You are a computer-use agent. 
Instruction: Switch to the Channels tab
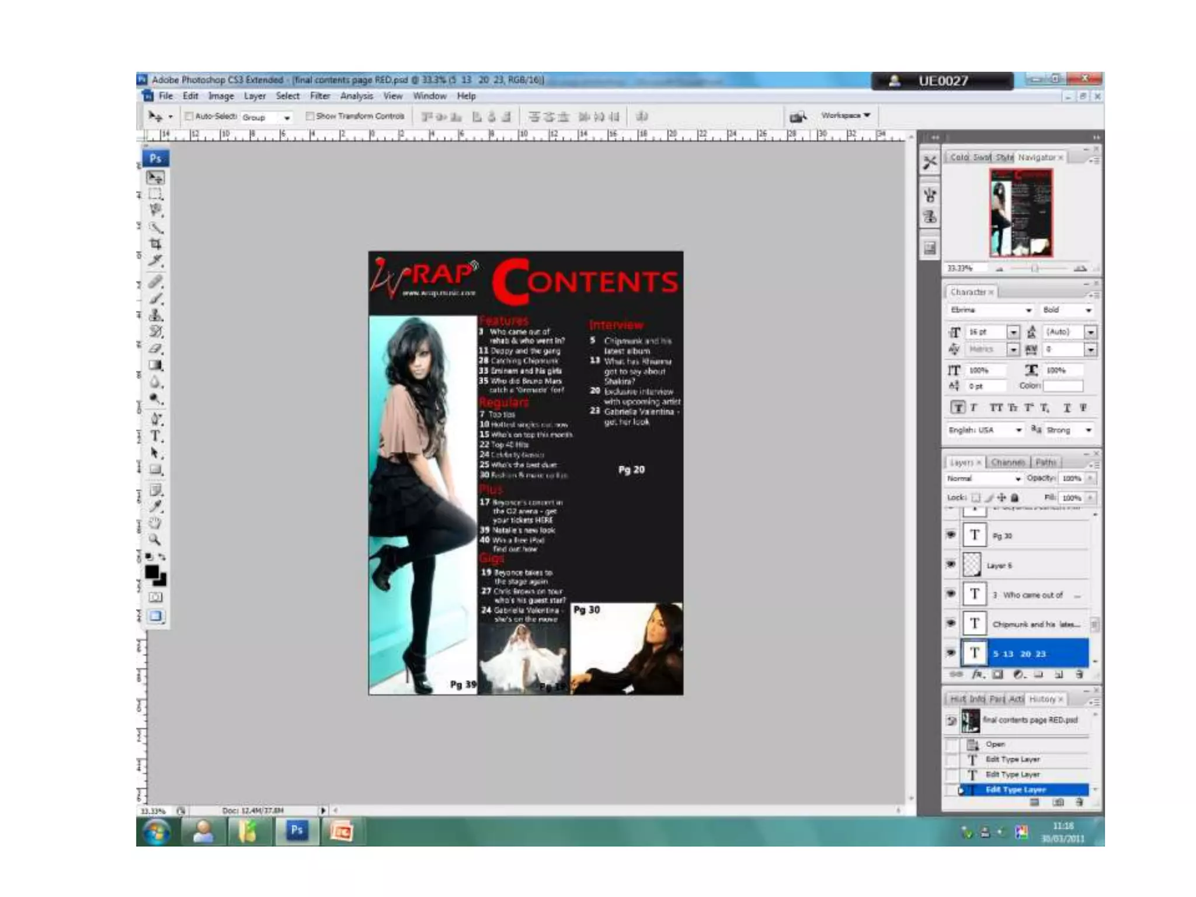click(1008, 462)
